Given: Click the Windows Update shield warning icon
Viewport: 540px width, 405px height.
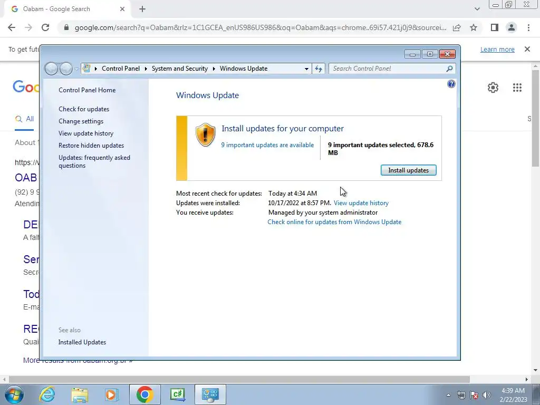Looking at the screenshot, I should click(206, 134).
